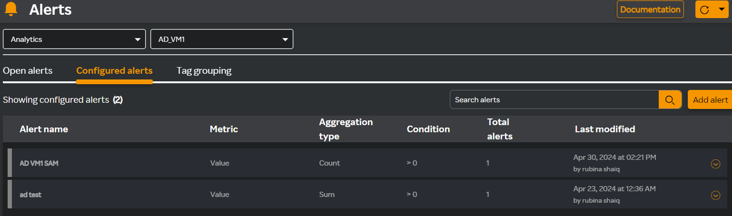This screenshot has height=216, width=732.
Task: Click the refresh circular arrow icon
Action: [x=705, y=10]
